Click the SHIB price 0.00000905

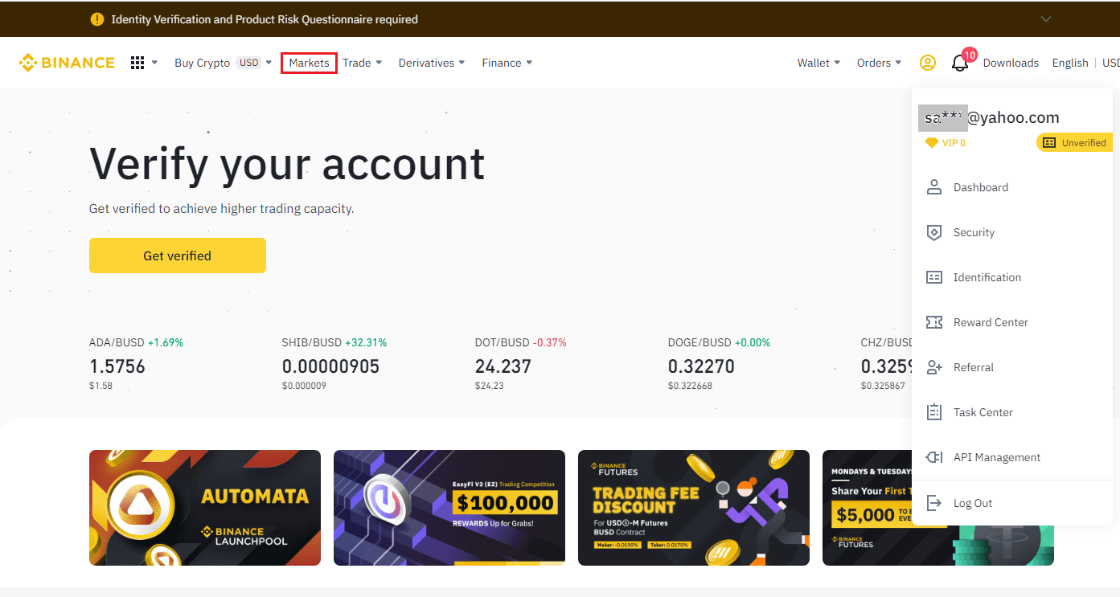[x=330, y=366]
